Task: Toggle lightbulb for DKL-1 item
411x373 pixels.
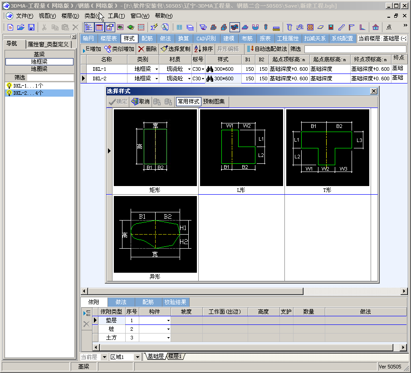Action: 10,86
